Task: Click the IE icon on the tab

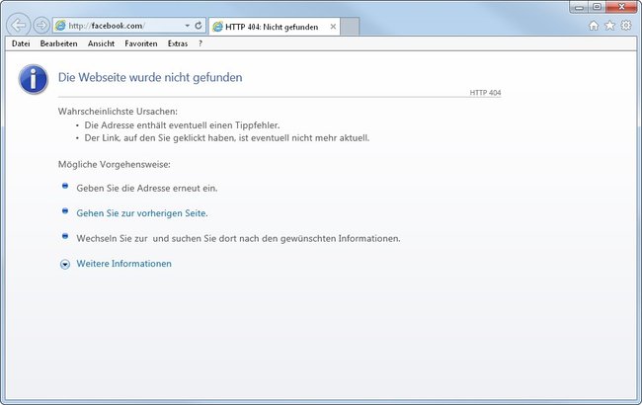Action: (x=218, y=27)
